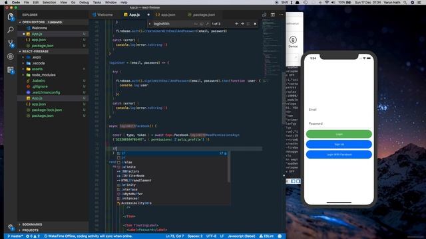Screen dimensions: 426x239
Task: Open the Debug view in activity bar
Action: 11,56
